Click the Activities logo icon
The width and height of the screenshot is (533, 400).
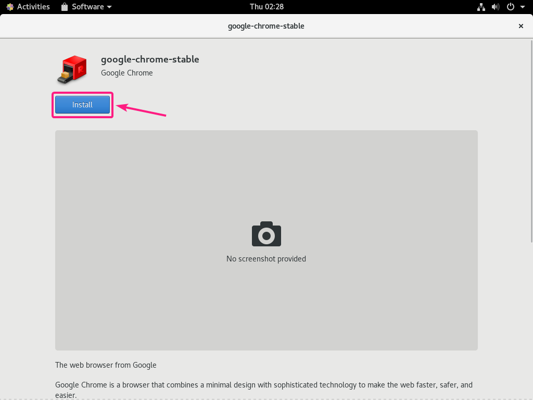click(10, 7)
